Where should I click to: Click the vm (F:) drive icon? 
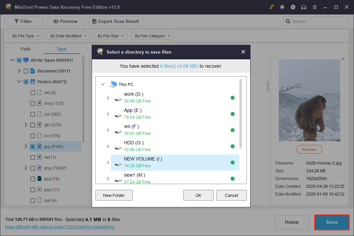coord(118,132)
